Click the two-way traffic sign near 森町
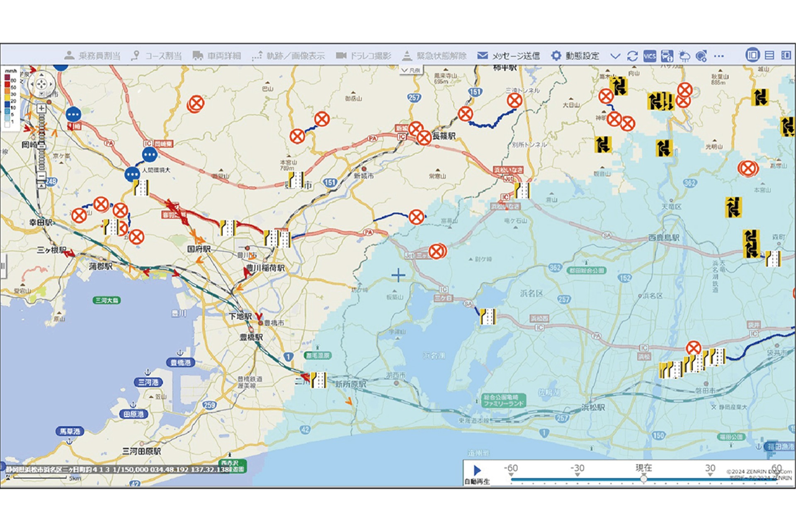 click(x=751, y=243)
